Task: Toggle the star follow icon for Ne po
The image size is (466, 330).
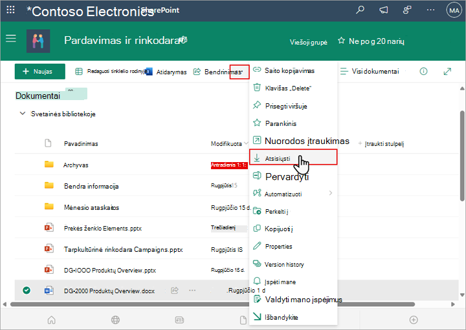Action: (341, 41)
